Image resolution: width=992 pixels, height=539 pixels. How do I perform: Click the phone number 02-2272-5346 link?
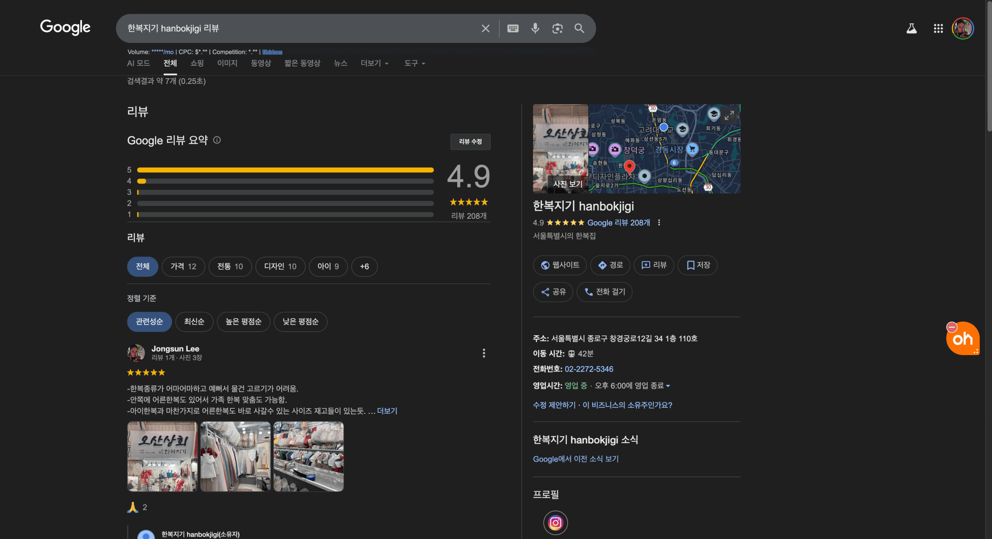(x=589, y=369)
